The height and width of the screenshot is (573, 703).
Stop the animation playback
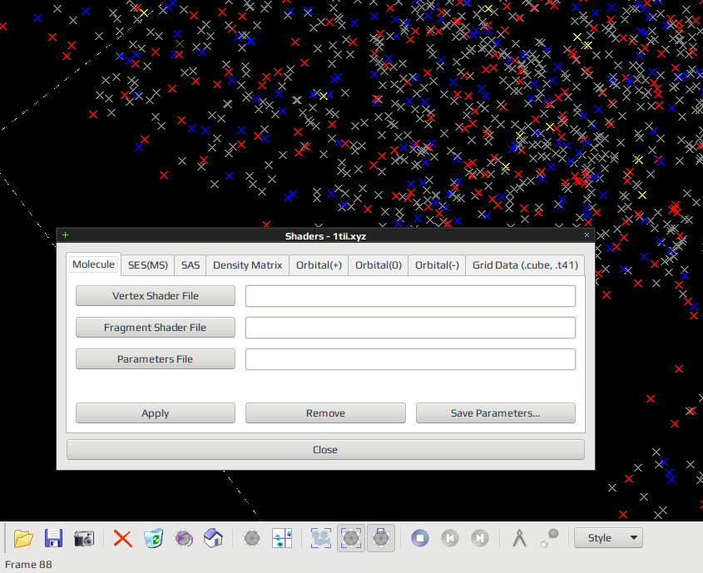tap(420, 538)
